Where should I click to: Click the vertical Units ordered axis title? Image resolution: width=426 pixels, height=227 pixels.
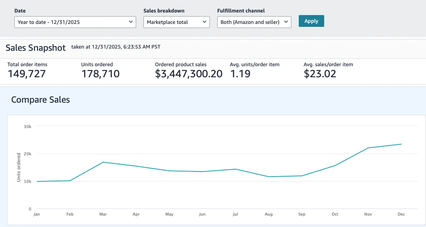point(19,167)
